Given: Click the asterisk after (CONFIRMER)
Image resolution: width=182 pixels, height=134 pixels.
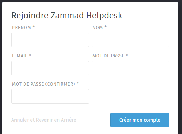Looking at the screenshot, I should click(78, 83).
